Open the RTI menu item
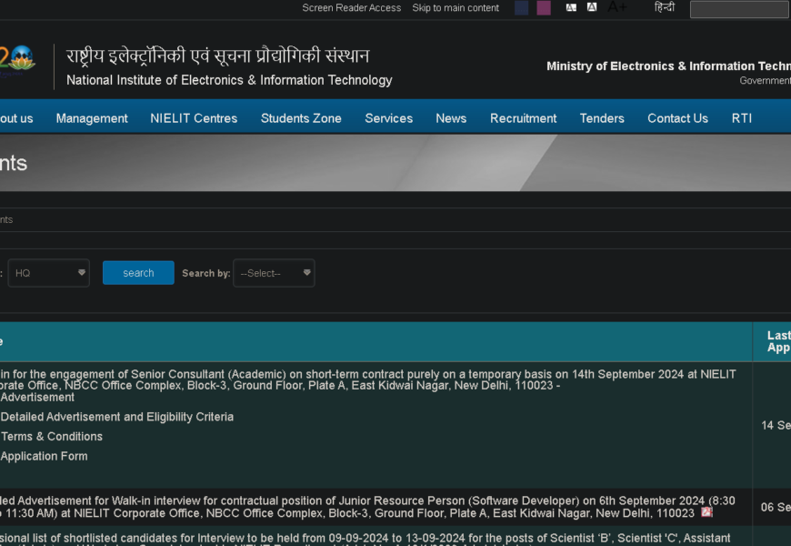791x546 pixels. (742, 118)
